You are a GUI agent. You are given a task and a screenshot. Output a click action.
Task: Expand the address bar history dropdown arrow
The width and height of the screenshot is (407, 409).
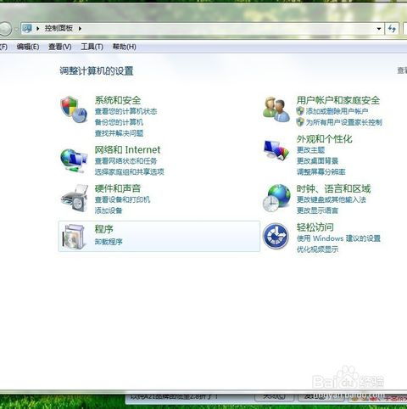(x=379, y=29)
